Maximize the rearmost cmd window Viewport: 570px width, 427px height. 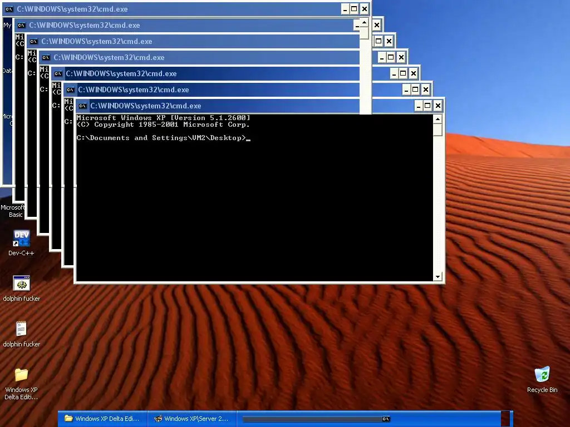(x=355, y=9)
